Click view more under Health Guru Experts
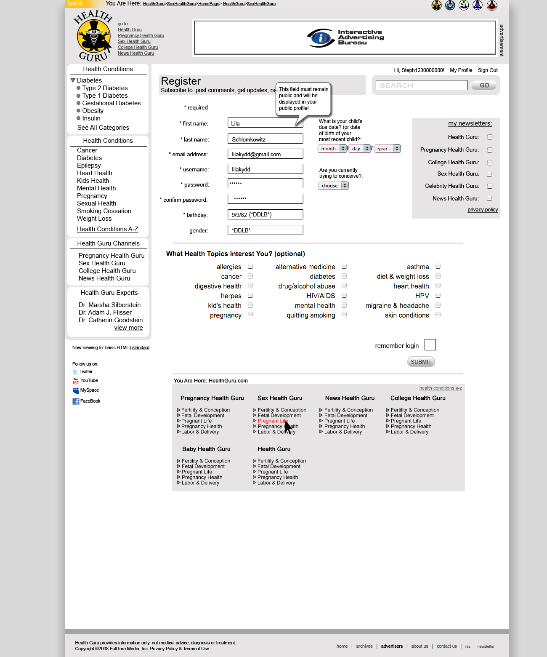 pyautogui.click(x=128, y=328)
